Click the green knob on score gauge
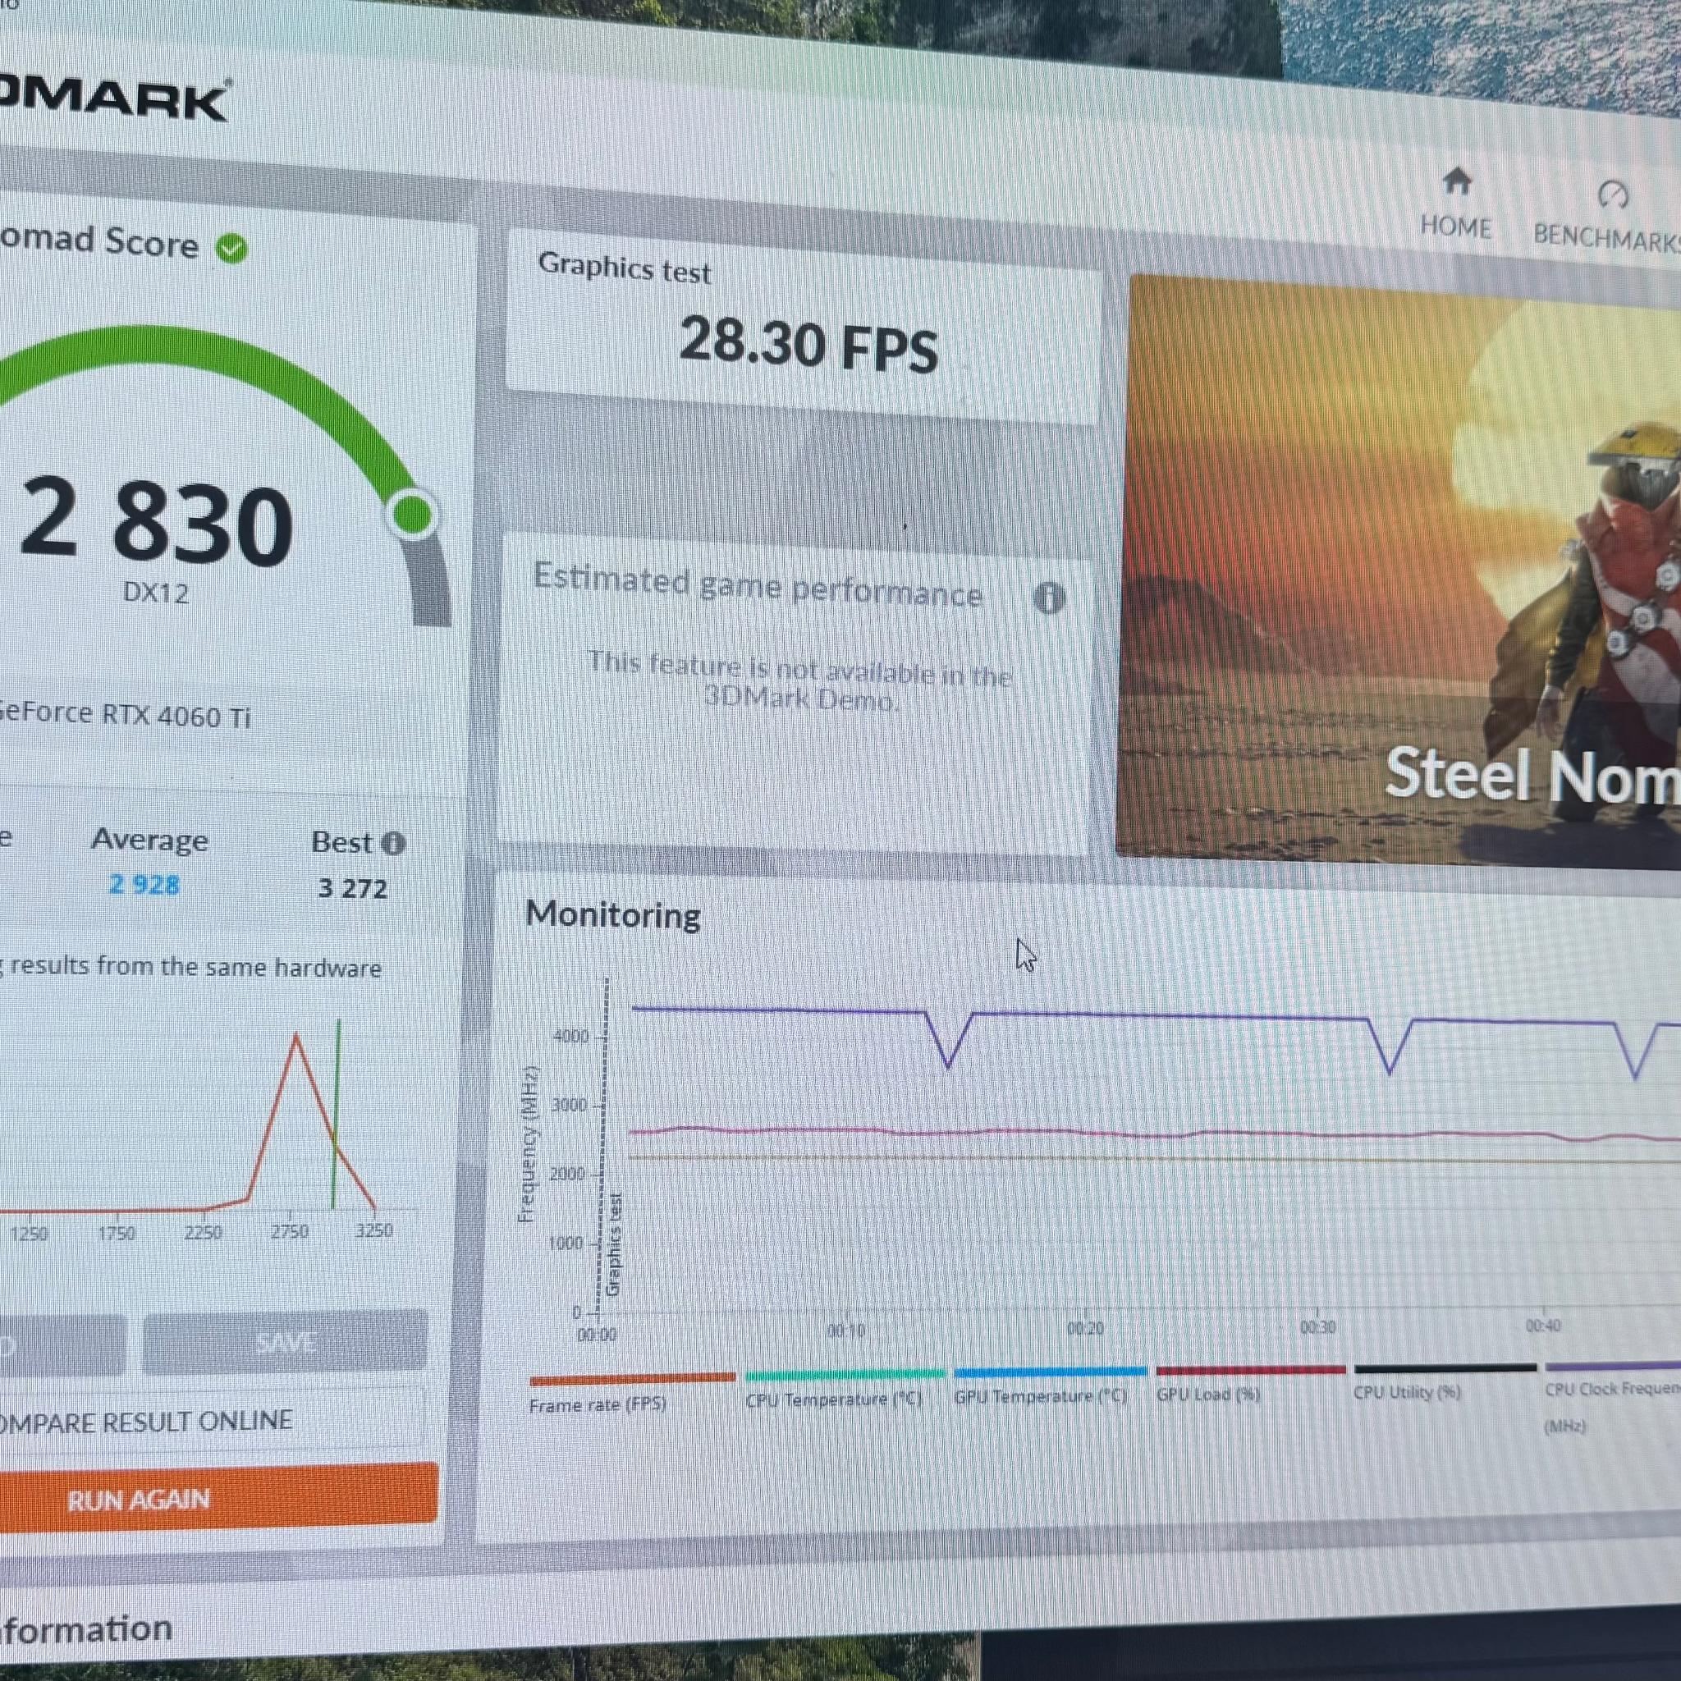 click(x=411, y=514)
